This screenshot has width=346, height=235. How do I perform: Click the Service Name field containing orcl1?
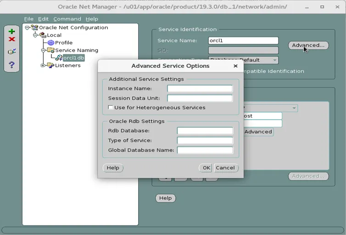pyautogui.click(x=243, y=40)
